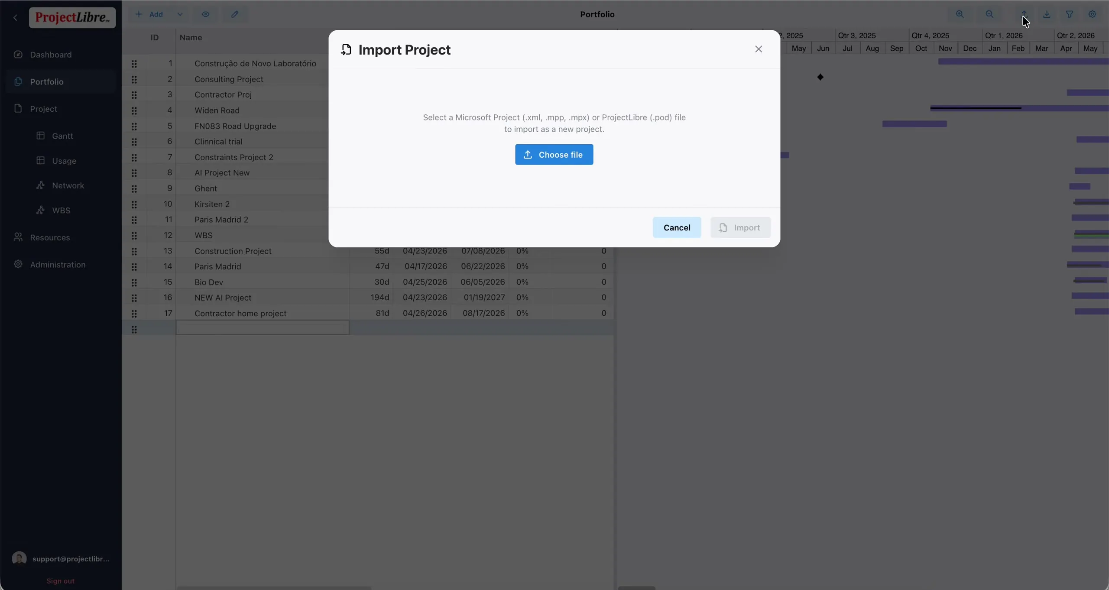Click the support@projectlibr... user account
1109x590 pixels.
pyautogui.click(x=61, y=558)
